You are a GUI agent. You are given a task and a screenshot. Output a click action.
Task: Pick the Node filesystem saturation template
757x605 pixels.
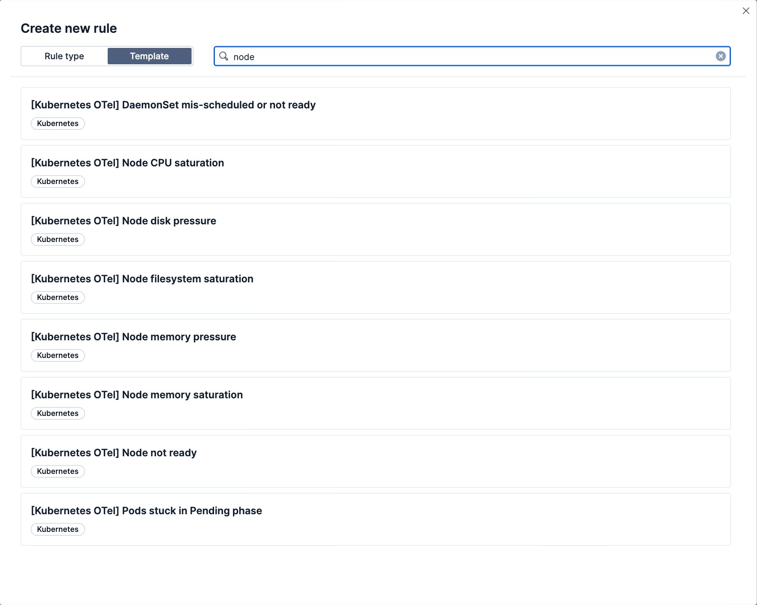(376, 287)
